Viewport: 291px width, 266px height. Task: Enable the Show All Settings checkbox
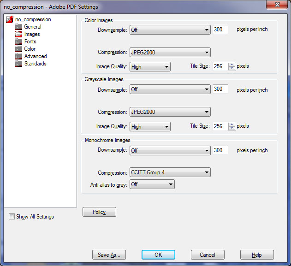pos(12,217)
